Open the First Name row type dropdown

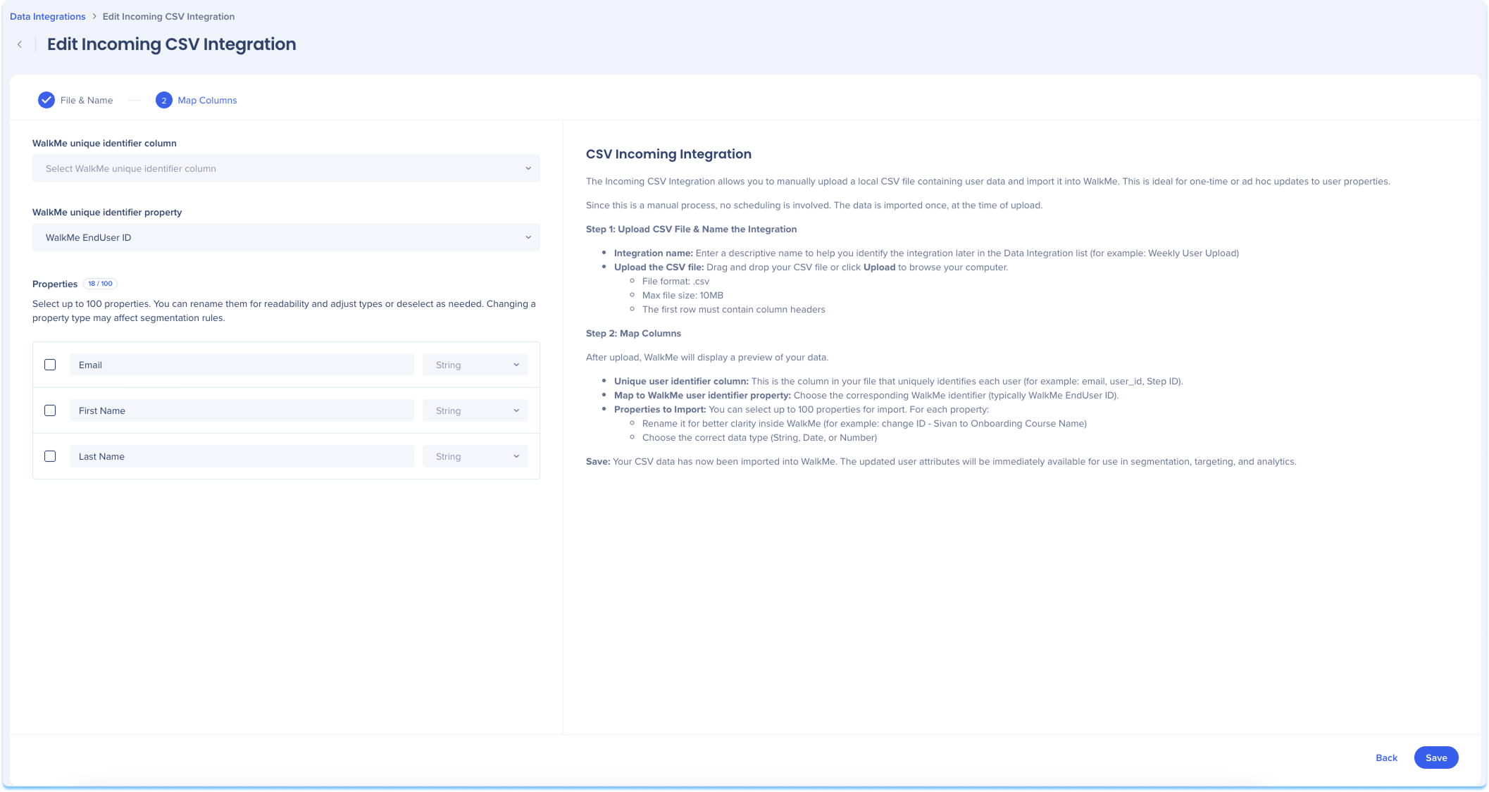pos(475,410)
